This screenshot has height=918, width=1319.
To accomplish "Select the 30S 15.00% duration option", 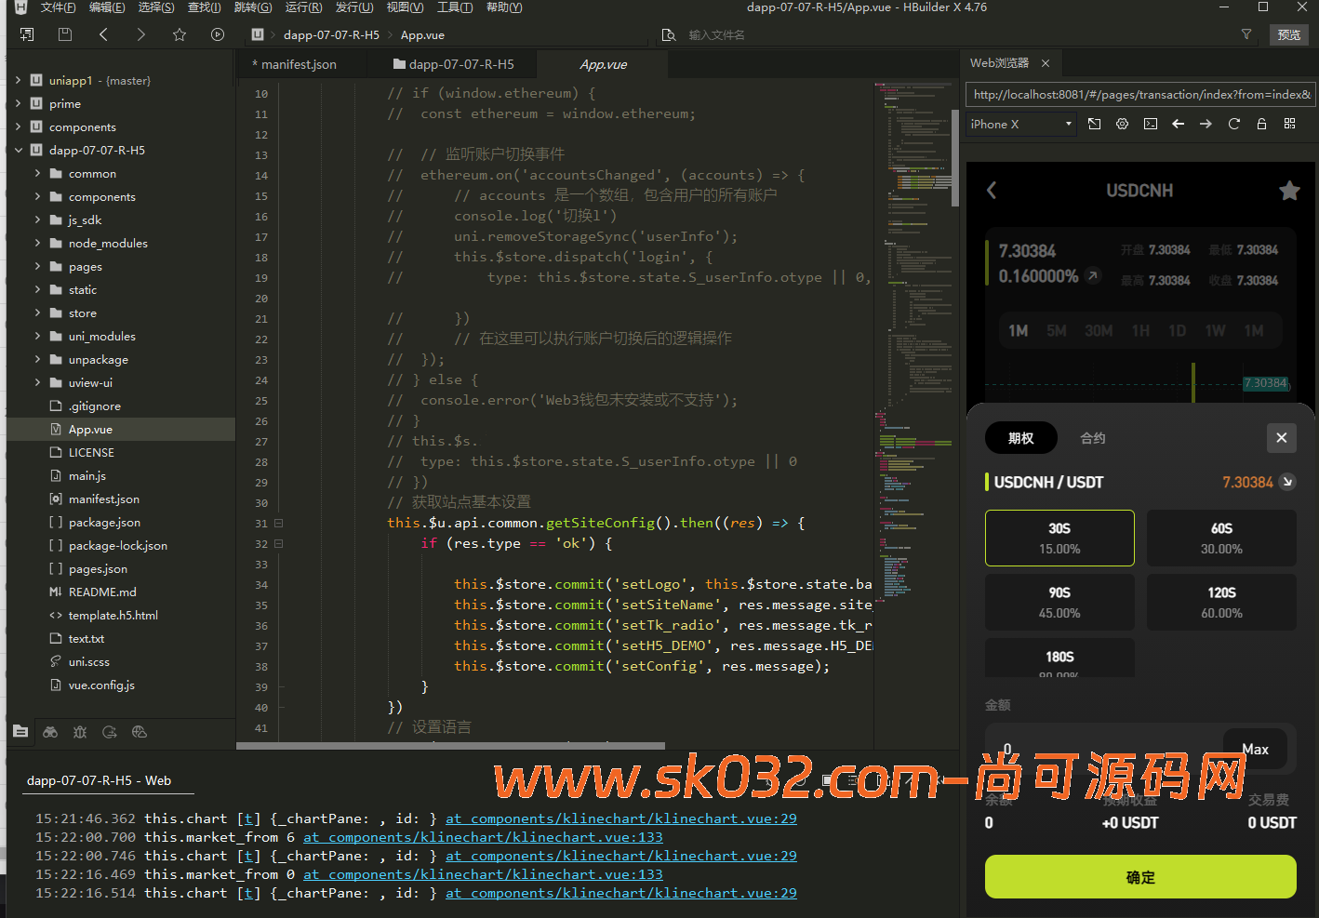I will pos(1059,538).
